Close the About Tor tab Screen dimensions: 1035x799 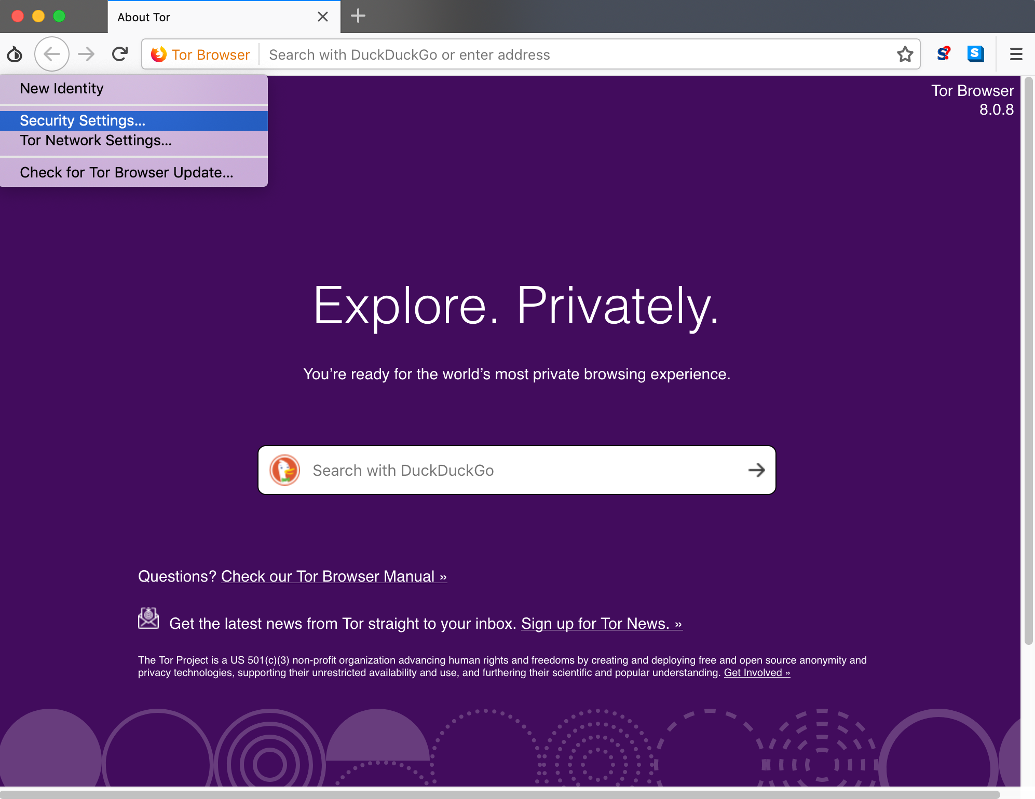pyautogui.click(x=322, y=17)
